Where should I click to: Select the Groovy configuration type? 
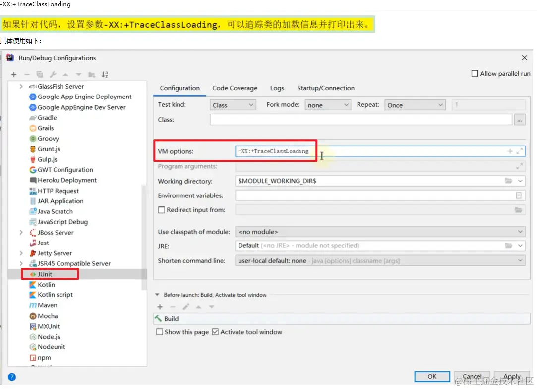point(48,139)
